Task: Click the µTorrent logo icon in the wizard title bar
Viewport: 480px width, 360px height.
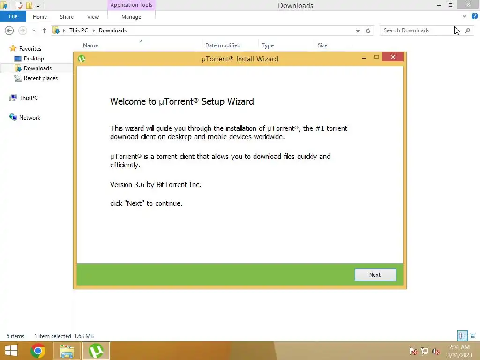Action: point(82,59)
